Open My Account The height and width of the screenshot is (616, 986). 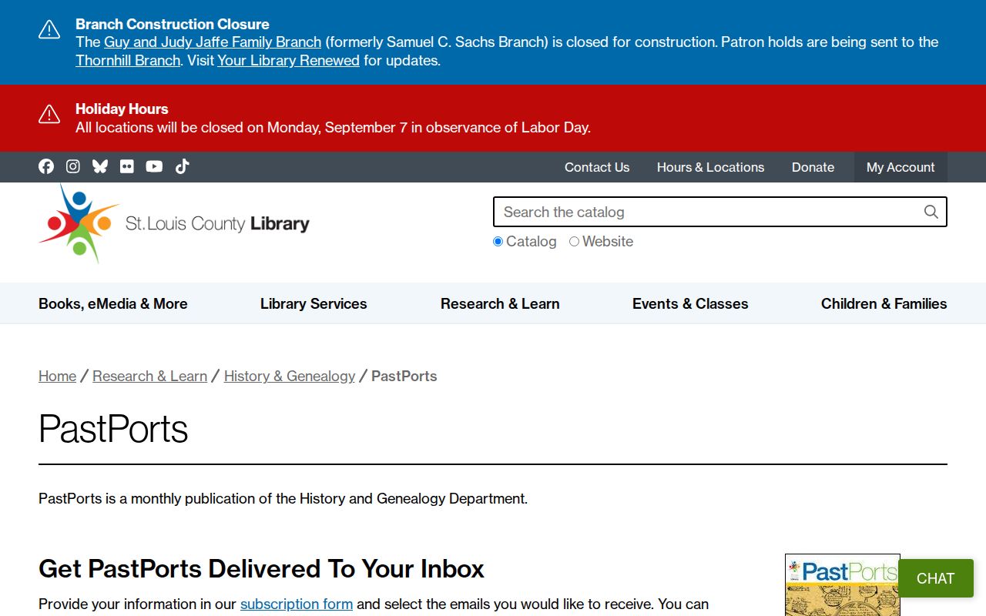tap(900, 167)
